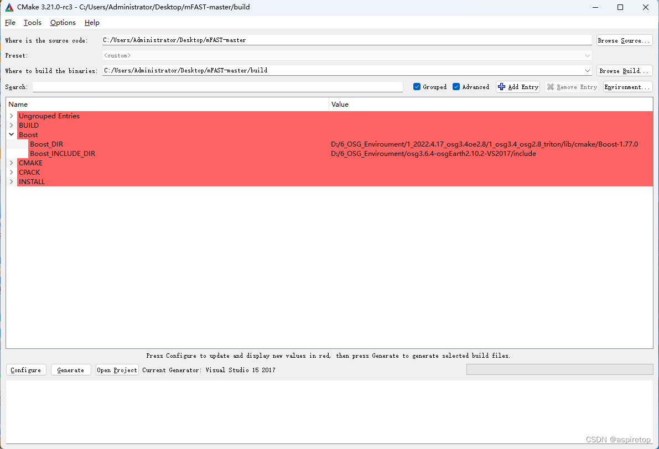Viewport: 659px width, 449px height.
Task: Click the output log area
Action: (330, 411)
